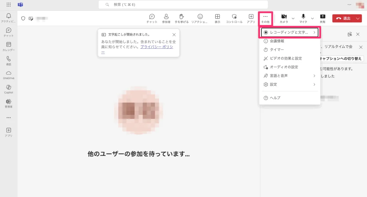Show the 参加者 (participants) panel
The height and width of the screenshot is (197, 367).
(x=166, y=17)
